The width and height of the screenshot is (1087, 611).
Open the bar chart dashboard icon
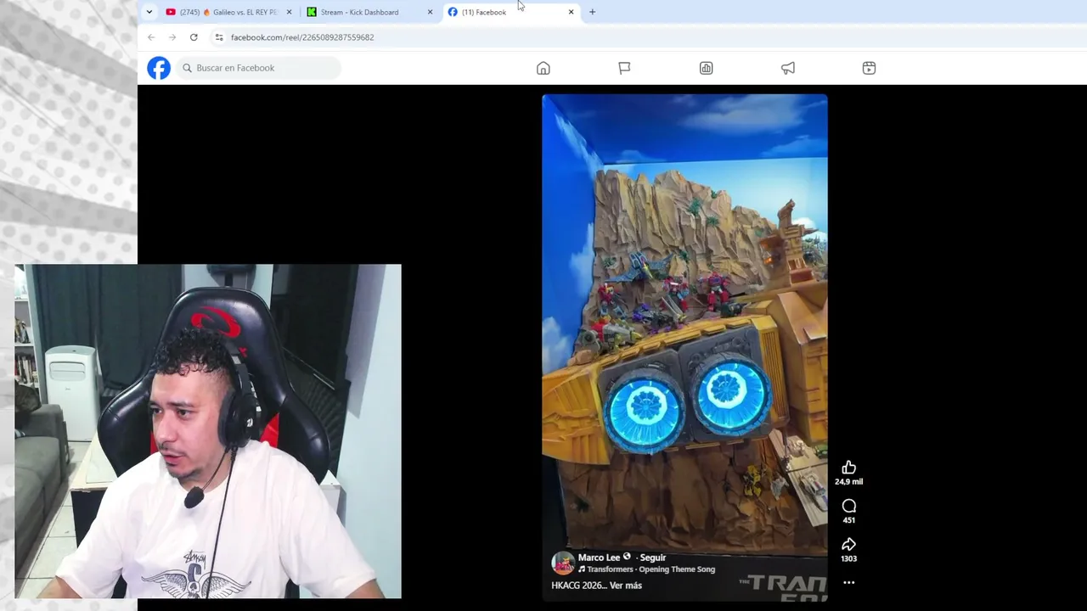tap(706, 68)
